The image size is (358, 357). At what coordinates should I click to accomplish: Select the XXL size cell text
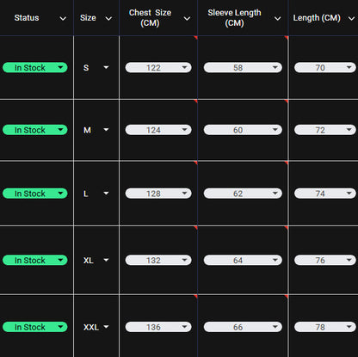coord(91,327)
